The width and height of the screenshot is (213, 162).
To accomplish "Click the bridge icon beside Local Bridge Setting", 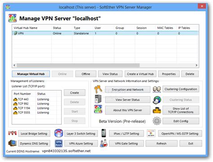I will (13, 133).
